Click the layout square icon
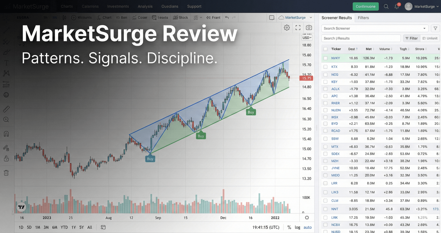The height and width of the screenshot is (233, 441). point(272,18)
